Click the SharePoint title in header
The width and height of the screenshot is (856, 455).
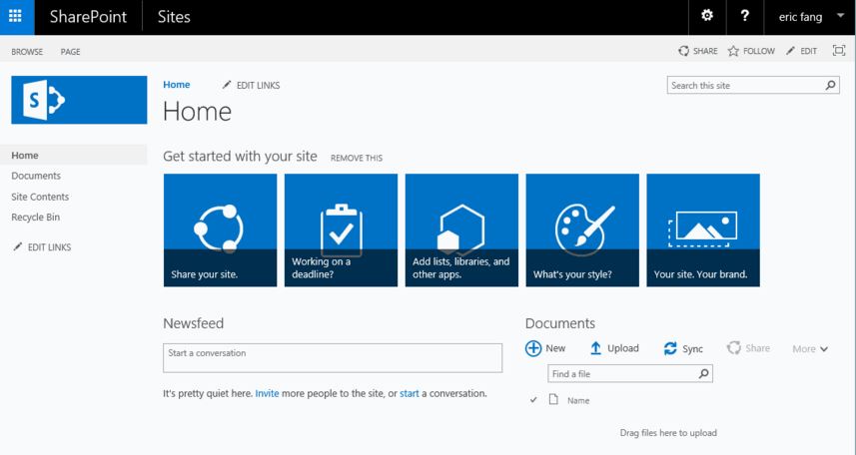(88, 17)
